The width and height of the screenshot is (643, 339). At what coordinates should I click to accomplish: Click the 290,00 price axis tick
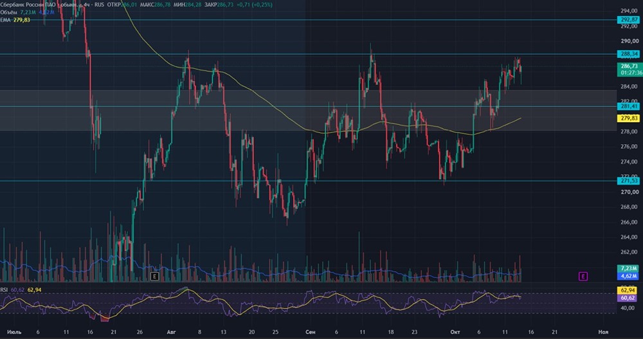pos(629,41)
